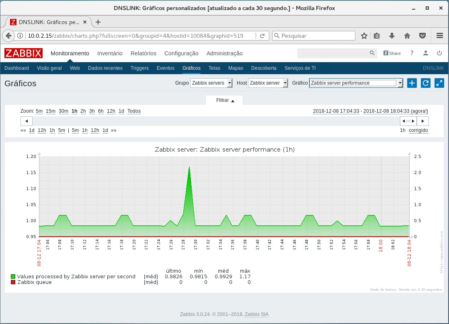The image size is (449, 324).
Task: Select the Gráficos submenu
Action: [191, 68]
